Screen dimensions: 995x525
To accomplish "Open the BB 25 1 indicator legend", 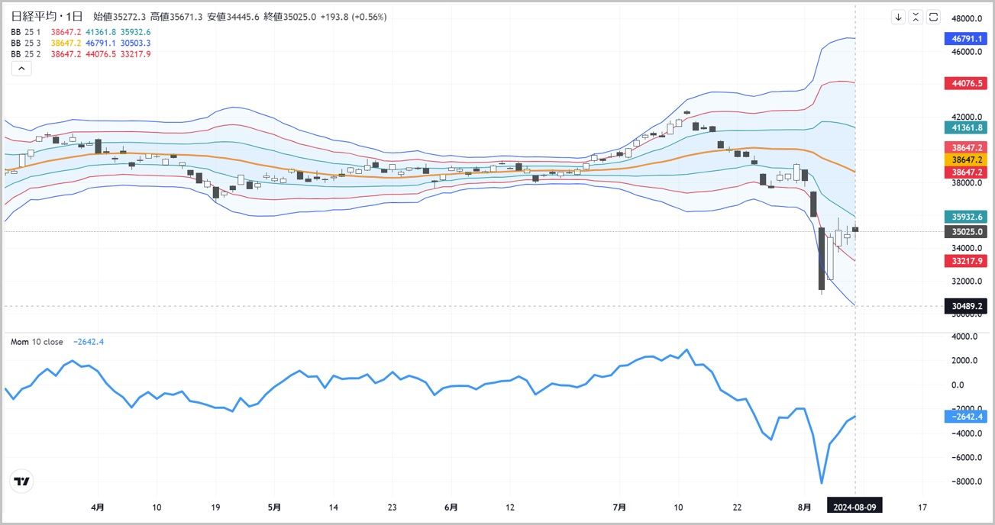I will point(26,31).
